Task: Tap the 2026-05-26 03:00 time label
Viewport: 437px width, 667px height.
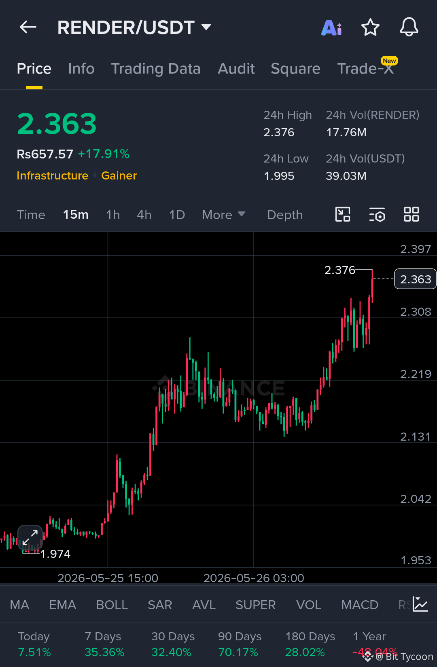Action: [254, 578]
